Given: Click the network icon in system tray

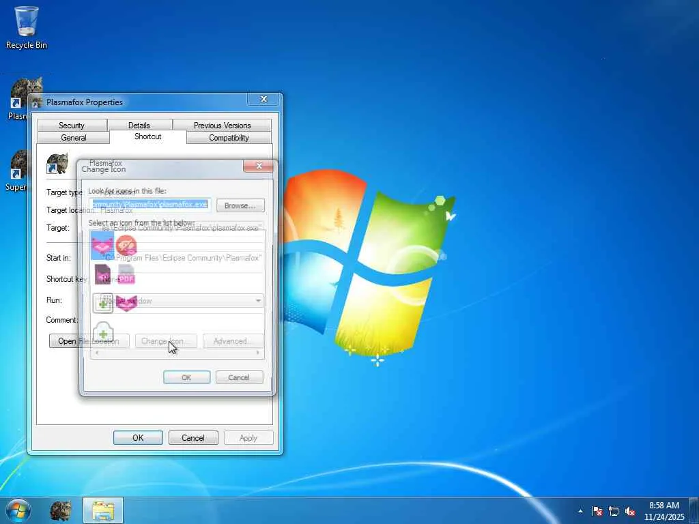Looking at the screenshot, I should [x=614, y=511].
